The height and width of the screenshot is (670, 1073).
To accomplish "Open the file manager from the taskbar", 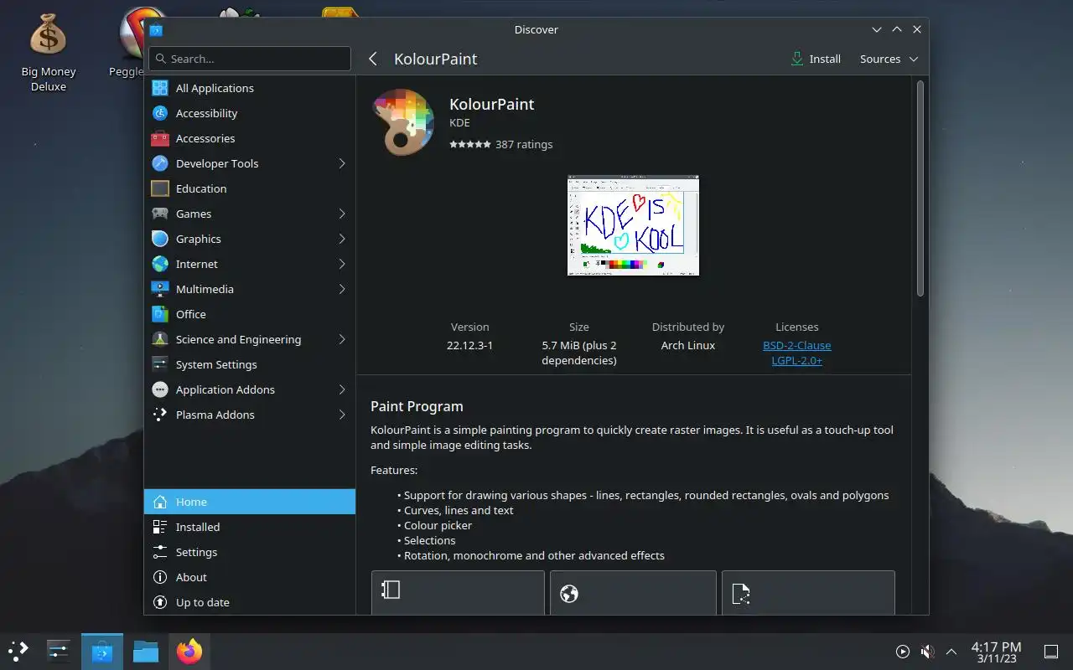I will tap(146, 651).
